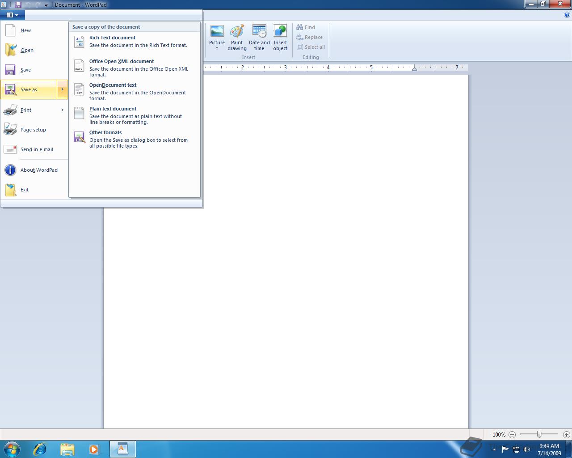
Task: Click the Page setup icon
Action: [x=10, y=129]
